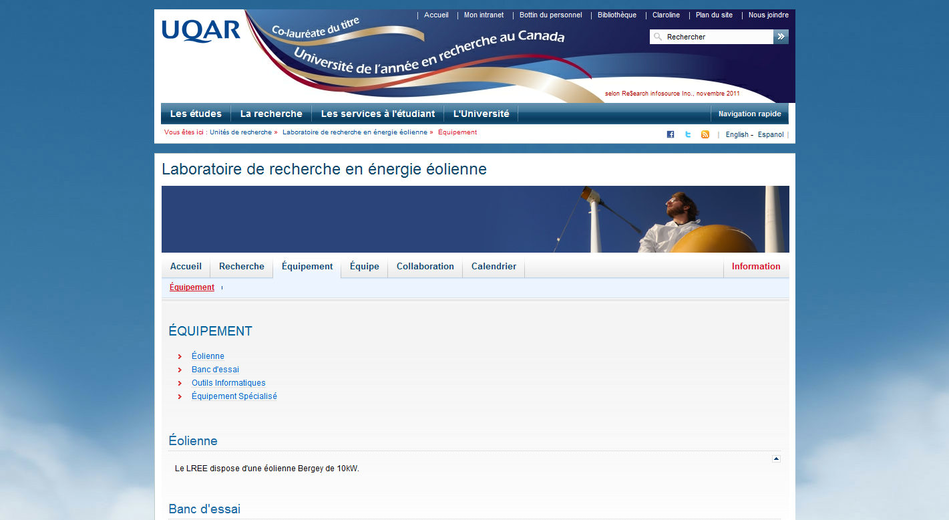Switch site language to English
Viewport: 949px width, 520px height.
point(737,134)
